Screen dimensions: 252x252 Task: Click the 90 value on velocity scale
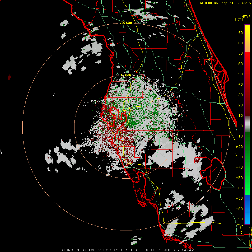[x=241, y=33]
